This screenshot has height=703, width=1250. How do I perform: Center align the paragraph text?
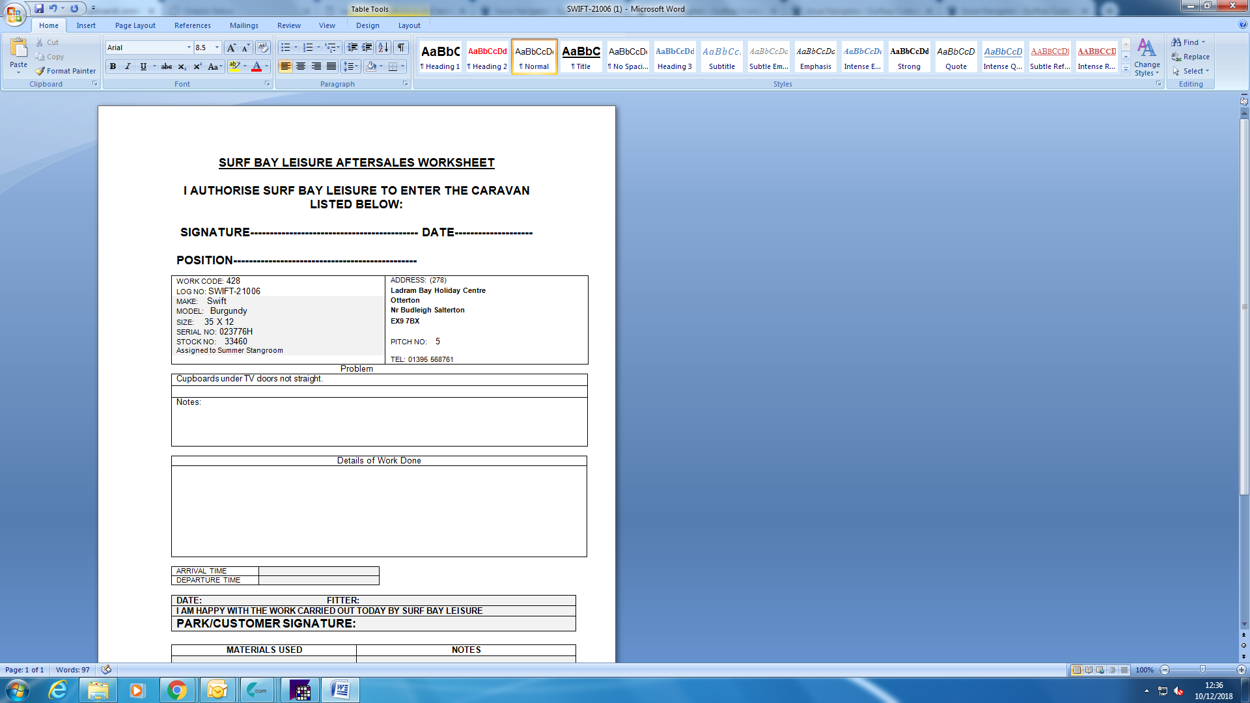tap(301, 66)
